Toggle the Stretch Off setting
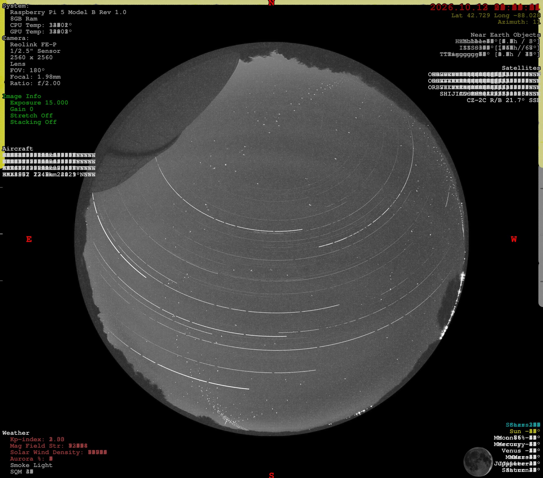Image resolution: width=543 pixels, height=478 pixels. click(31, 116)
